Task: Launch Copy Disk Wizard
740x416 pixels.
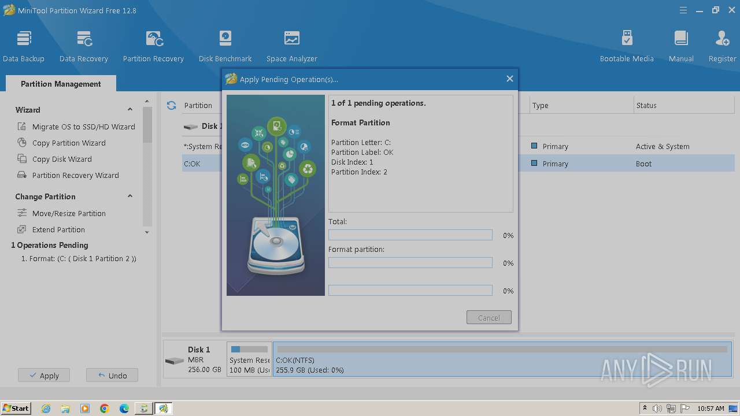Action: pyautogui.click(x=62, y=159)
